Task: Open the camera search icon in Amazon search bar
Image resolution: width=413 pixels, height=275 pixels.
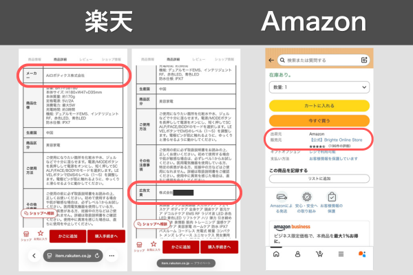Action: pos(364,60)
